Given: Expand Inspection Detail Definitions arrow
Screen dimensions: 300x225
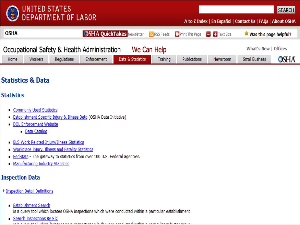Looking at the screenshot, I should coord(4,191).
